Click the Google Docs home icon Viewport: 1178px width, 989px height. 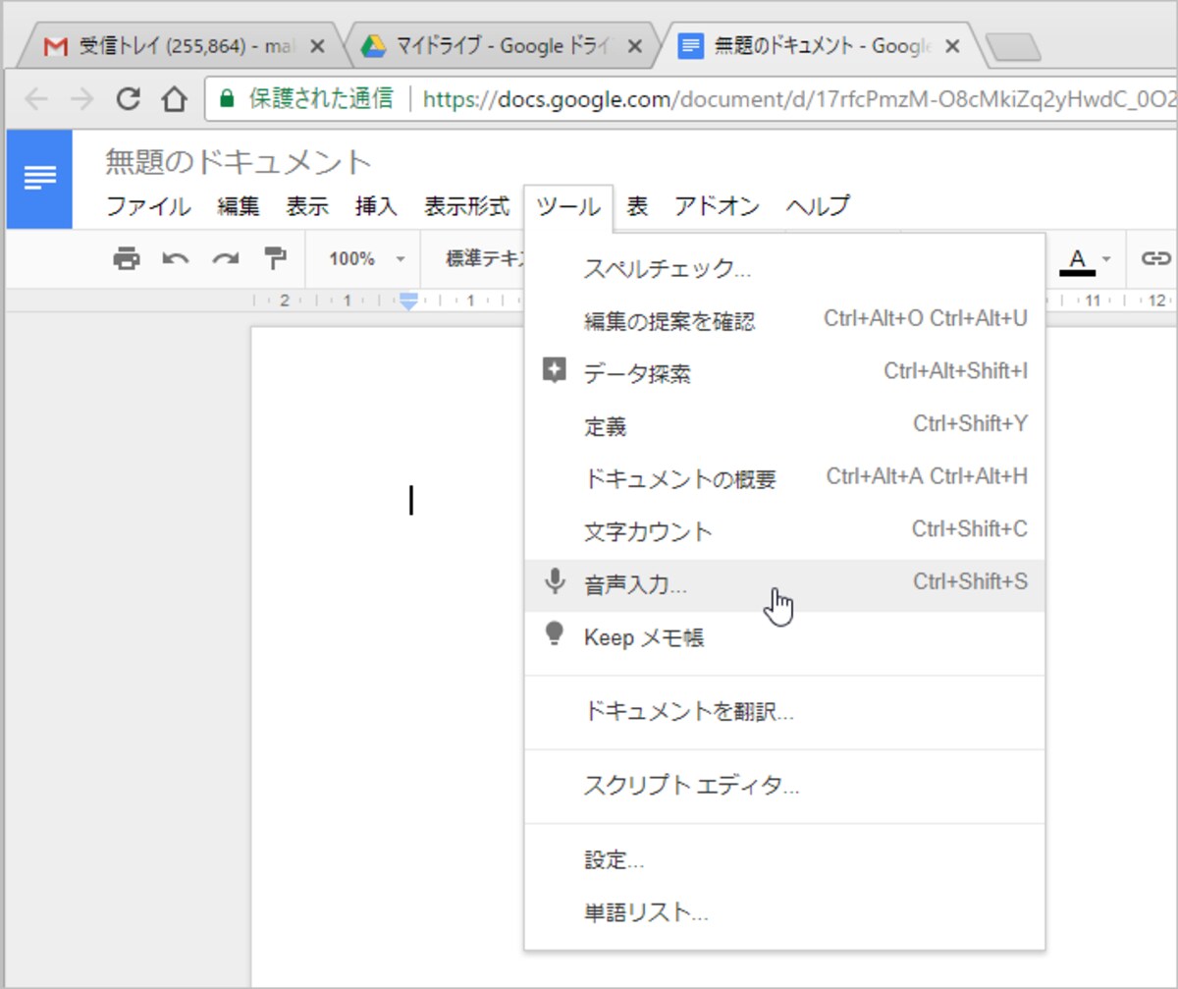[39, 179]
